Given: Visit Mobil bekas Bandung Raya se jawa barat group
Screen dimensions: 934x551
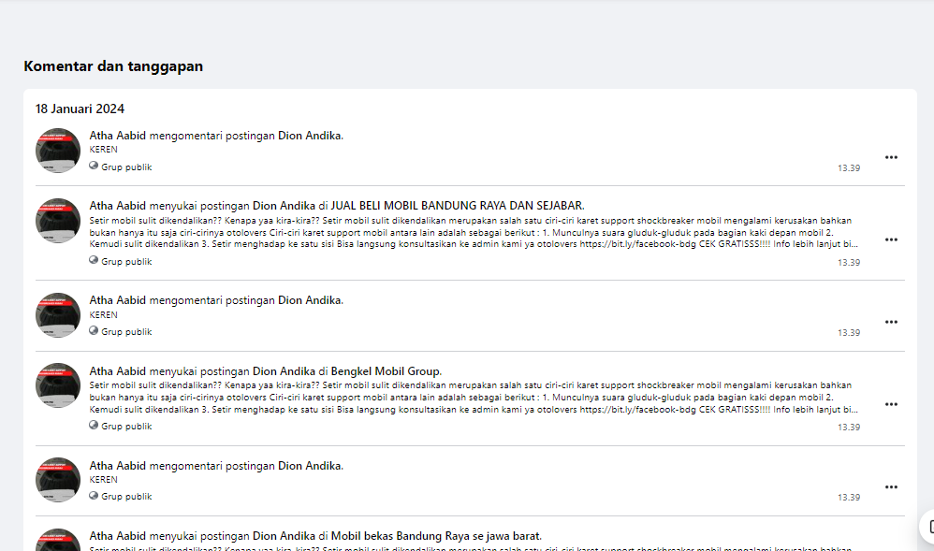Looking at the screenshot, I should 436,536.
